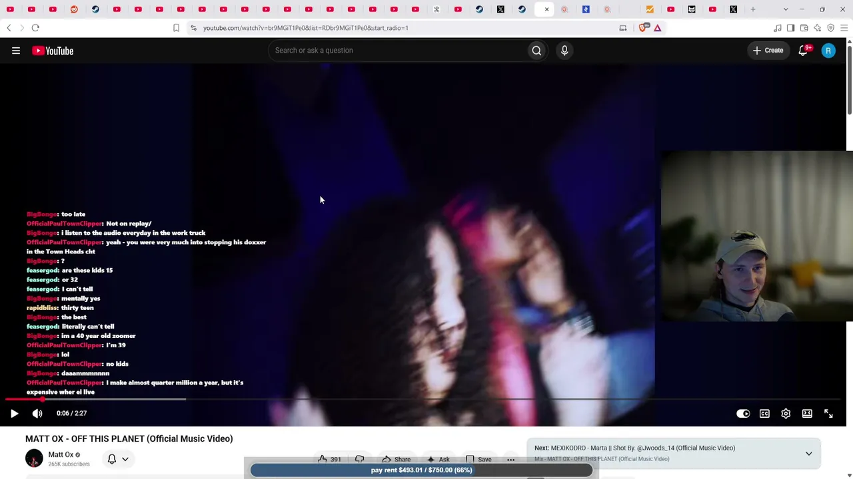This screenshot has height=479, width=853.
Task: Open the Brave Shields lion icon
Action: click(x=644, y=28)
